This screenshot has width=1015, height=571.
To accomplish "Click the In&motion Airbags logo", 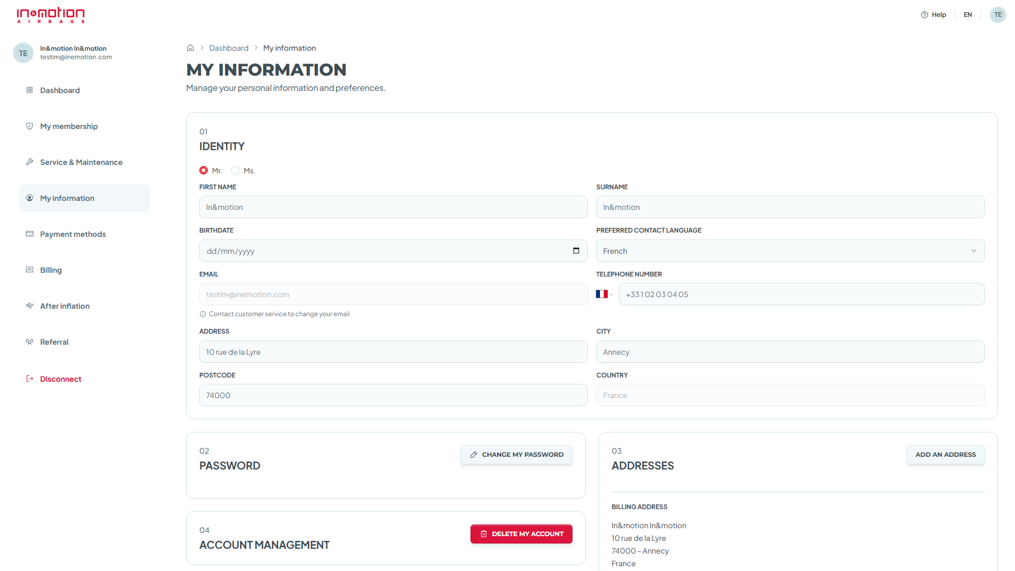I will (51, 15).
